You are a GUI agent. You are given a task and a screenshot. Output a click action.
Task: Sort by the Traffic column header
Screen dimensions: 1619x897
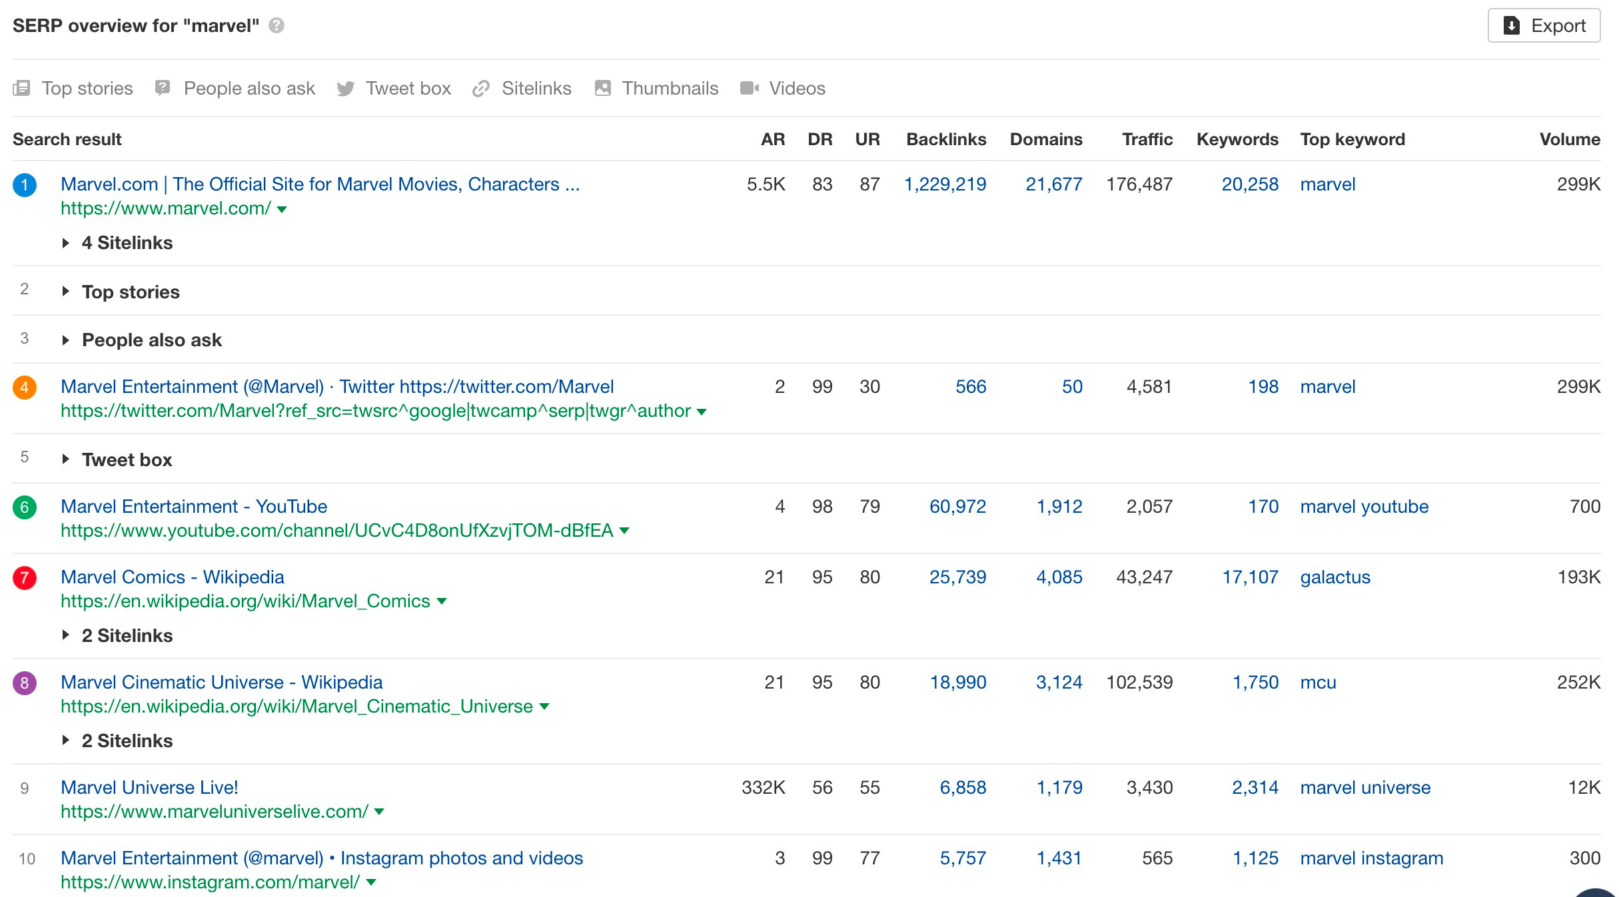tap(1147, 139)
